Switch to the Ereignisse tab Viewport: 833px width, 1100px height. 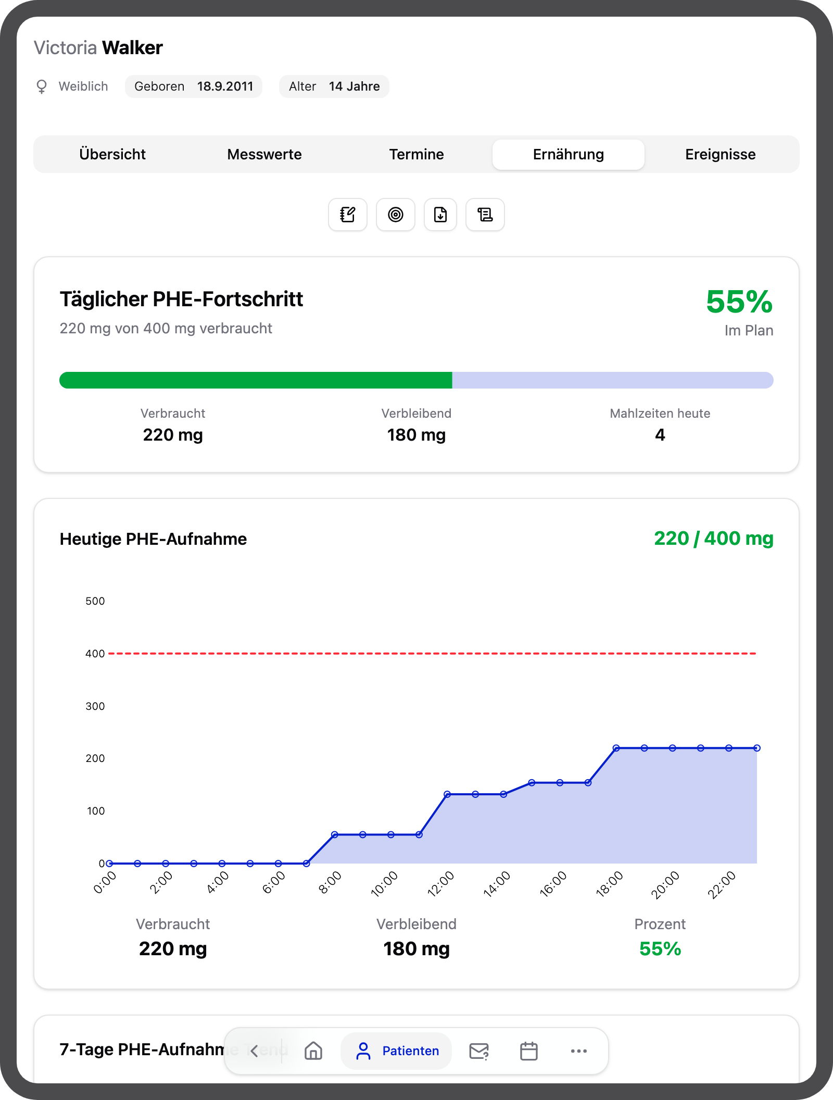pos(721,154)
